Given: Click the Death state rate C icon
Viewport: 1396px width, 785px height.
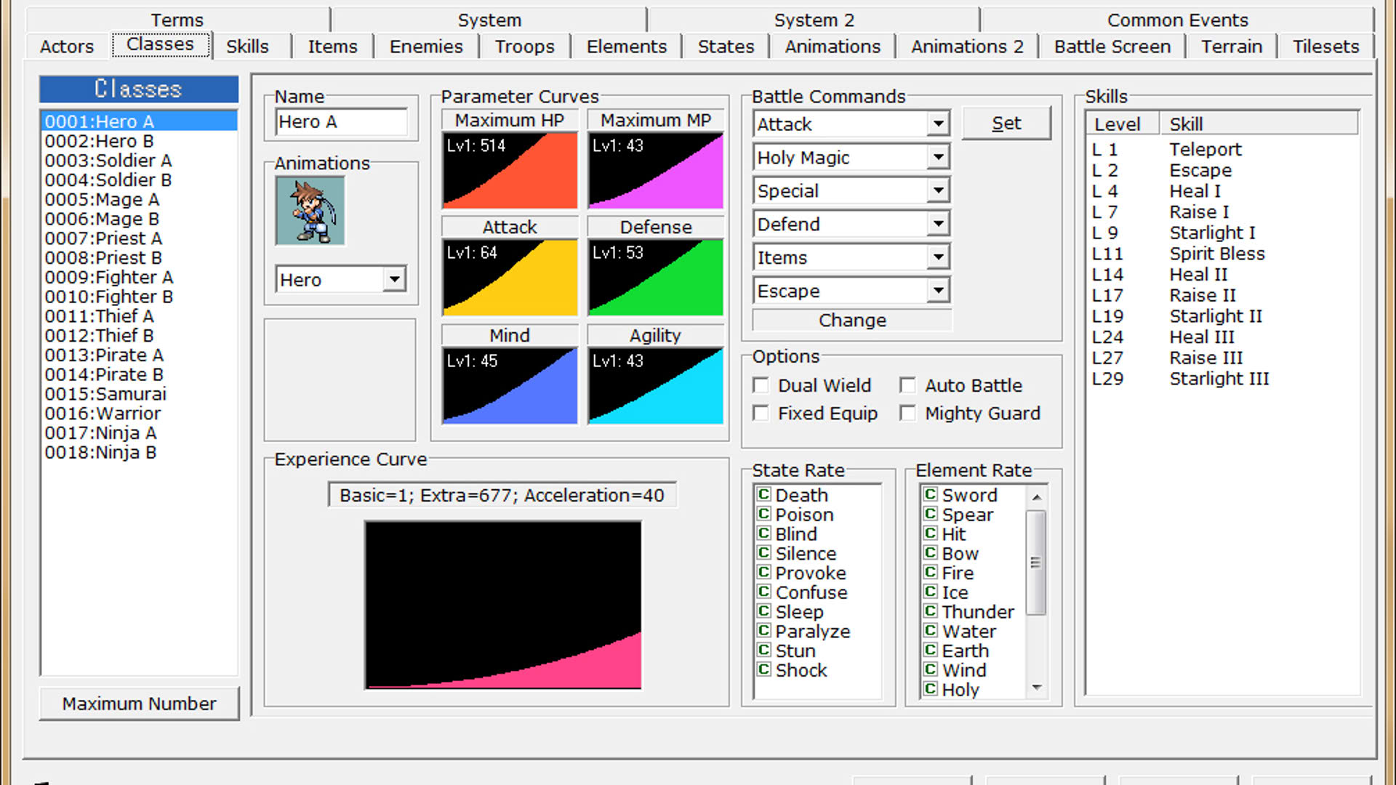Looking at the screenshot, I should coord(763,494).
